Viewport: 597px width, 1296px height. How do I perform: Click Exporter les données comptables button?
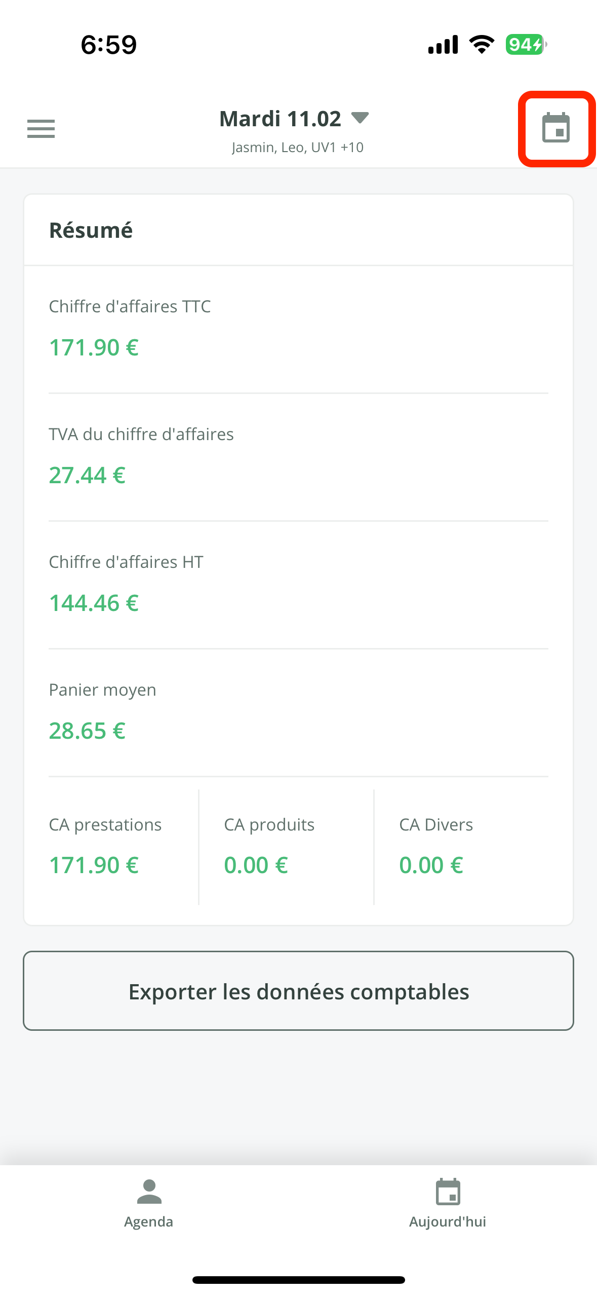pyautogui.click(x=298, y=991)
